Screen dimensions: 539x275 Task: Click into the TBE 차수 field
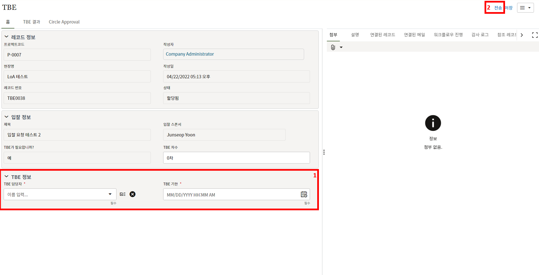[236, 158]
